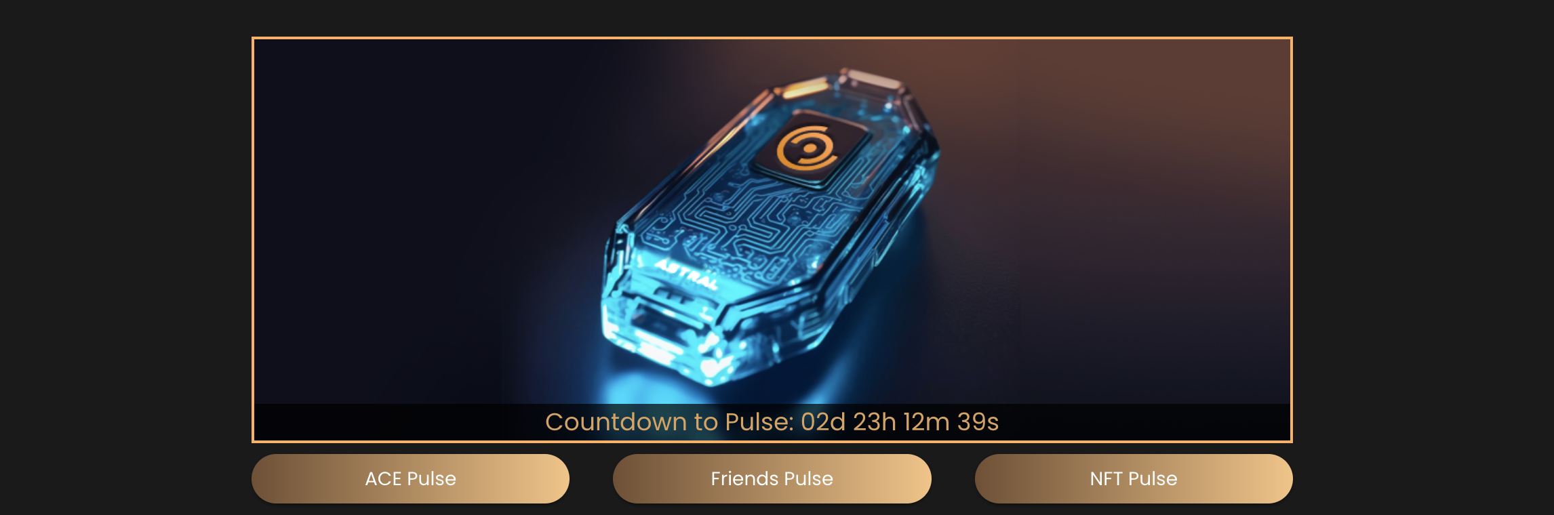The height and width of the screenshot is (515, 1554).
Task: Click the 02d days value in countdown
Action: tap(823, 422)
